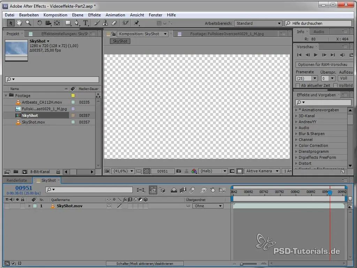The image size is (357, 268).
Task: Check the 'Ab aktueller Zeit' checkbox
Action: (298, 85)
